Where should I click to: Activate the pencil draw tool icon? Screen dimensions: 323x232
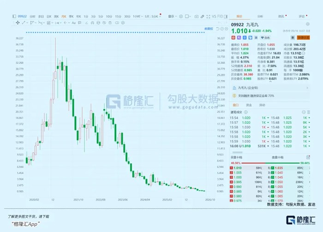coord(203,17)
